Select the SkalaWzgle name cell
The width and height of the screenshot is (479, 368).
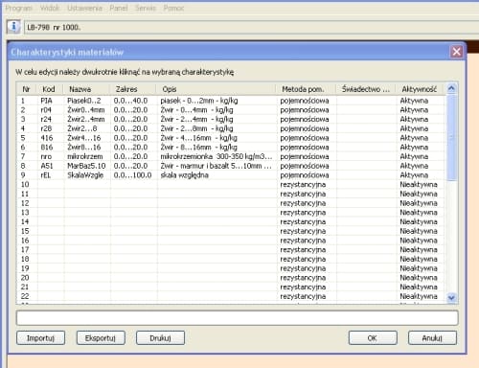tap(85, 175)
